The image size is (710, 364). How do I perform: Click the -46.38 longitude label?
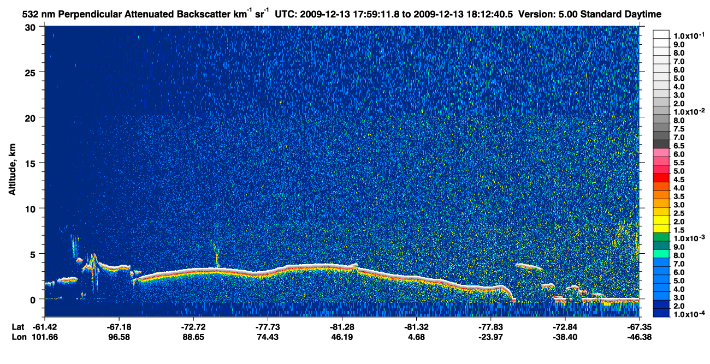coord(639,337)
